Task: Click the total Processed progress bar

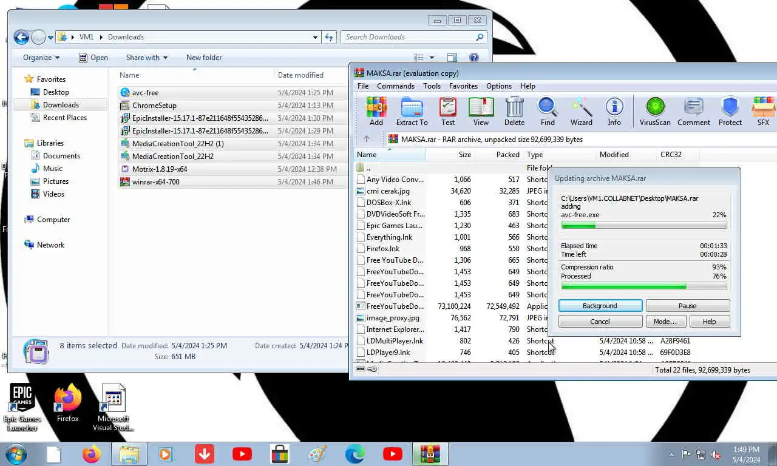Action: 643,286
